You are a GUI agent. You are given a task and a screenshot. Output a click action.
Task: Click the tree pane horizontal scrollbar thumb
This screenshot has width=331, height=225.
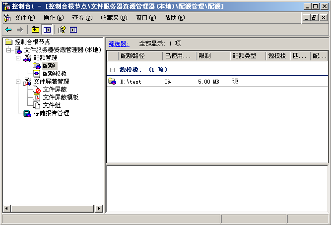[53, 208]
